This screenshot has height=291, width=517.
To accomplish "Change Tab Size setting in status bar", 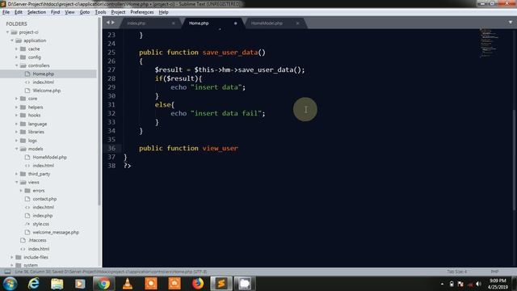I will (456, 272).
